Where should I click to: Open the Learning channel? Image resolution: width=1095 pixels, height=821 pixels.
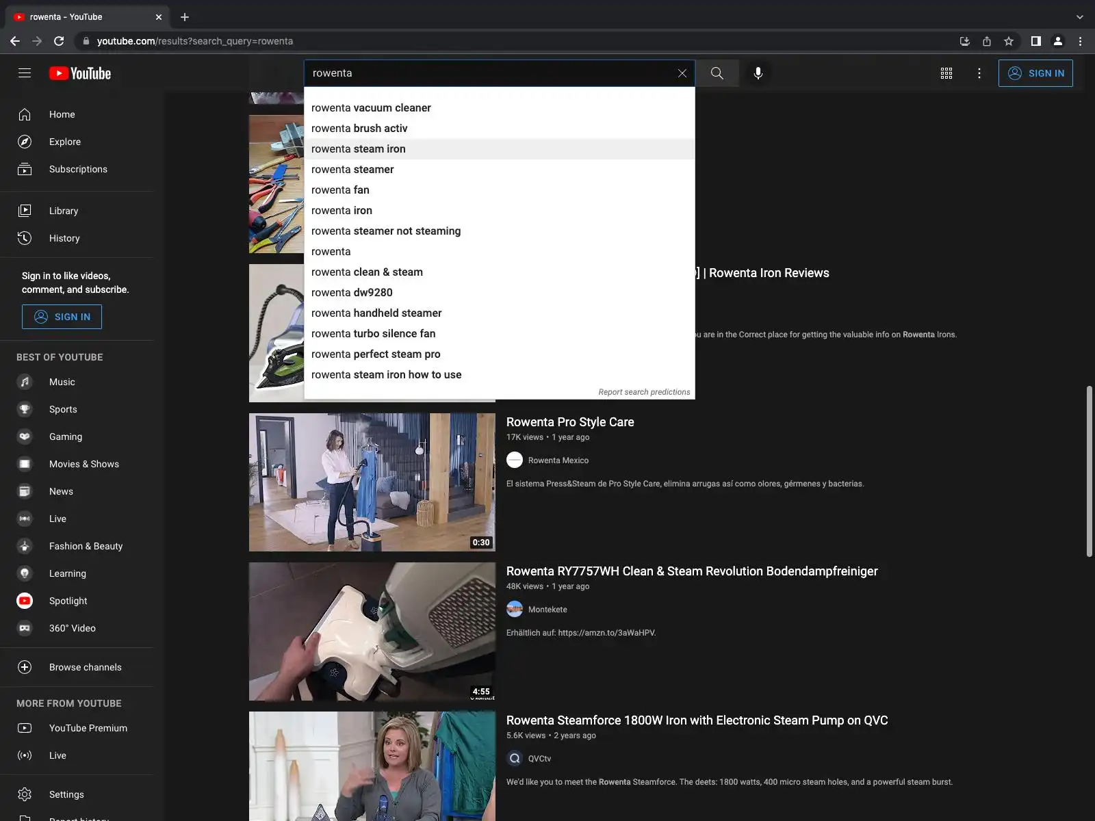point(77,573)
